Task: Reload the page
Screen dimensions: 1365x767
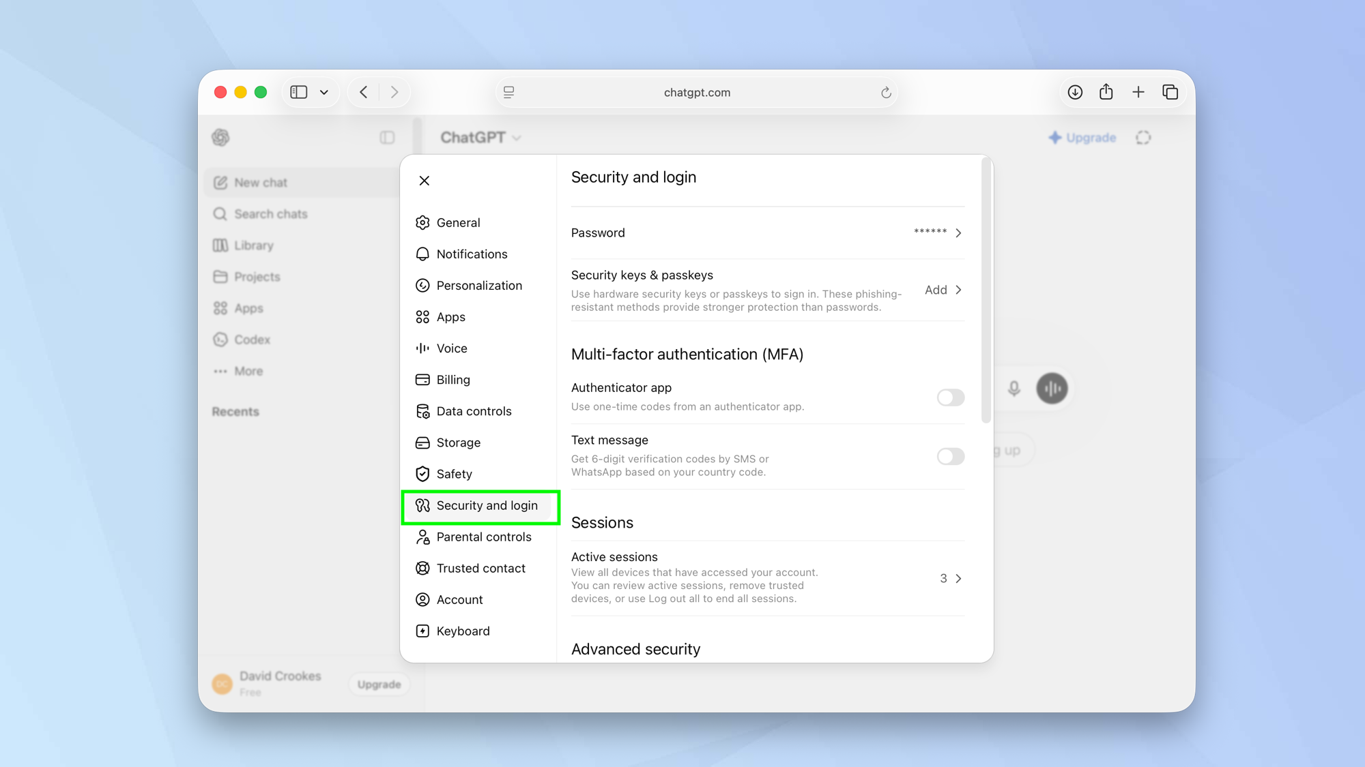Action: point(886,92)
